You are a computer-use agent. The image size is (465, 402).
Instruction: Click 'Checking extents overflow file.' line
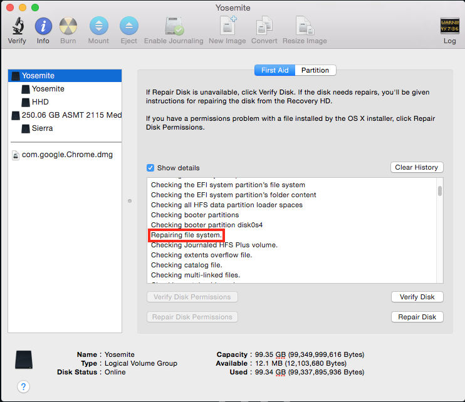[x=201, y=255]
